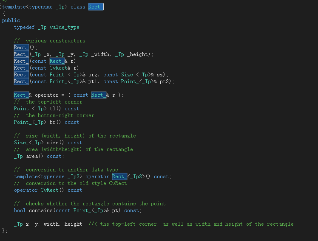The image size is (318, 241).
Task: Click '_height' parameter in four-argument constructor
Action: (138, 54)
